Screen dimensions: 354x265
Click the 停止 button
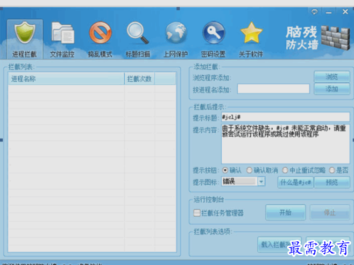[x=330, y=212]
